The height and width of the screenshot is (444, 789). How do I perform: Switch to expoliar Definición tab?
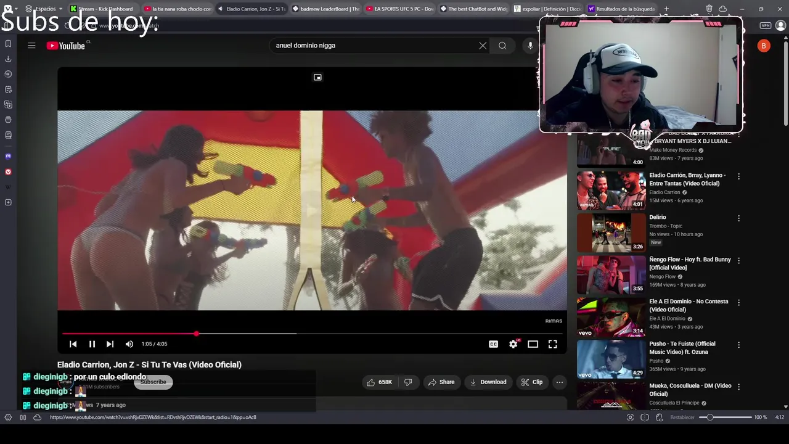point(547,9)
